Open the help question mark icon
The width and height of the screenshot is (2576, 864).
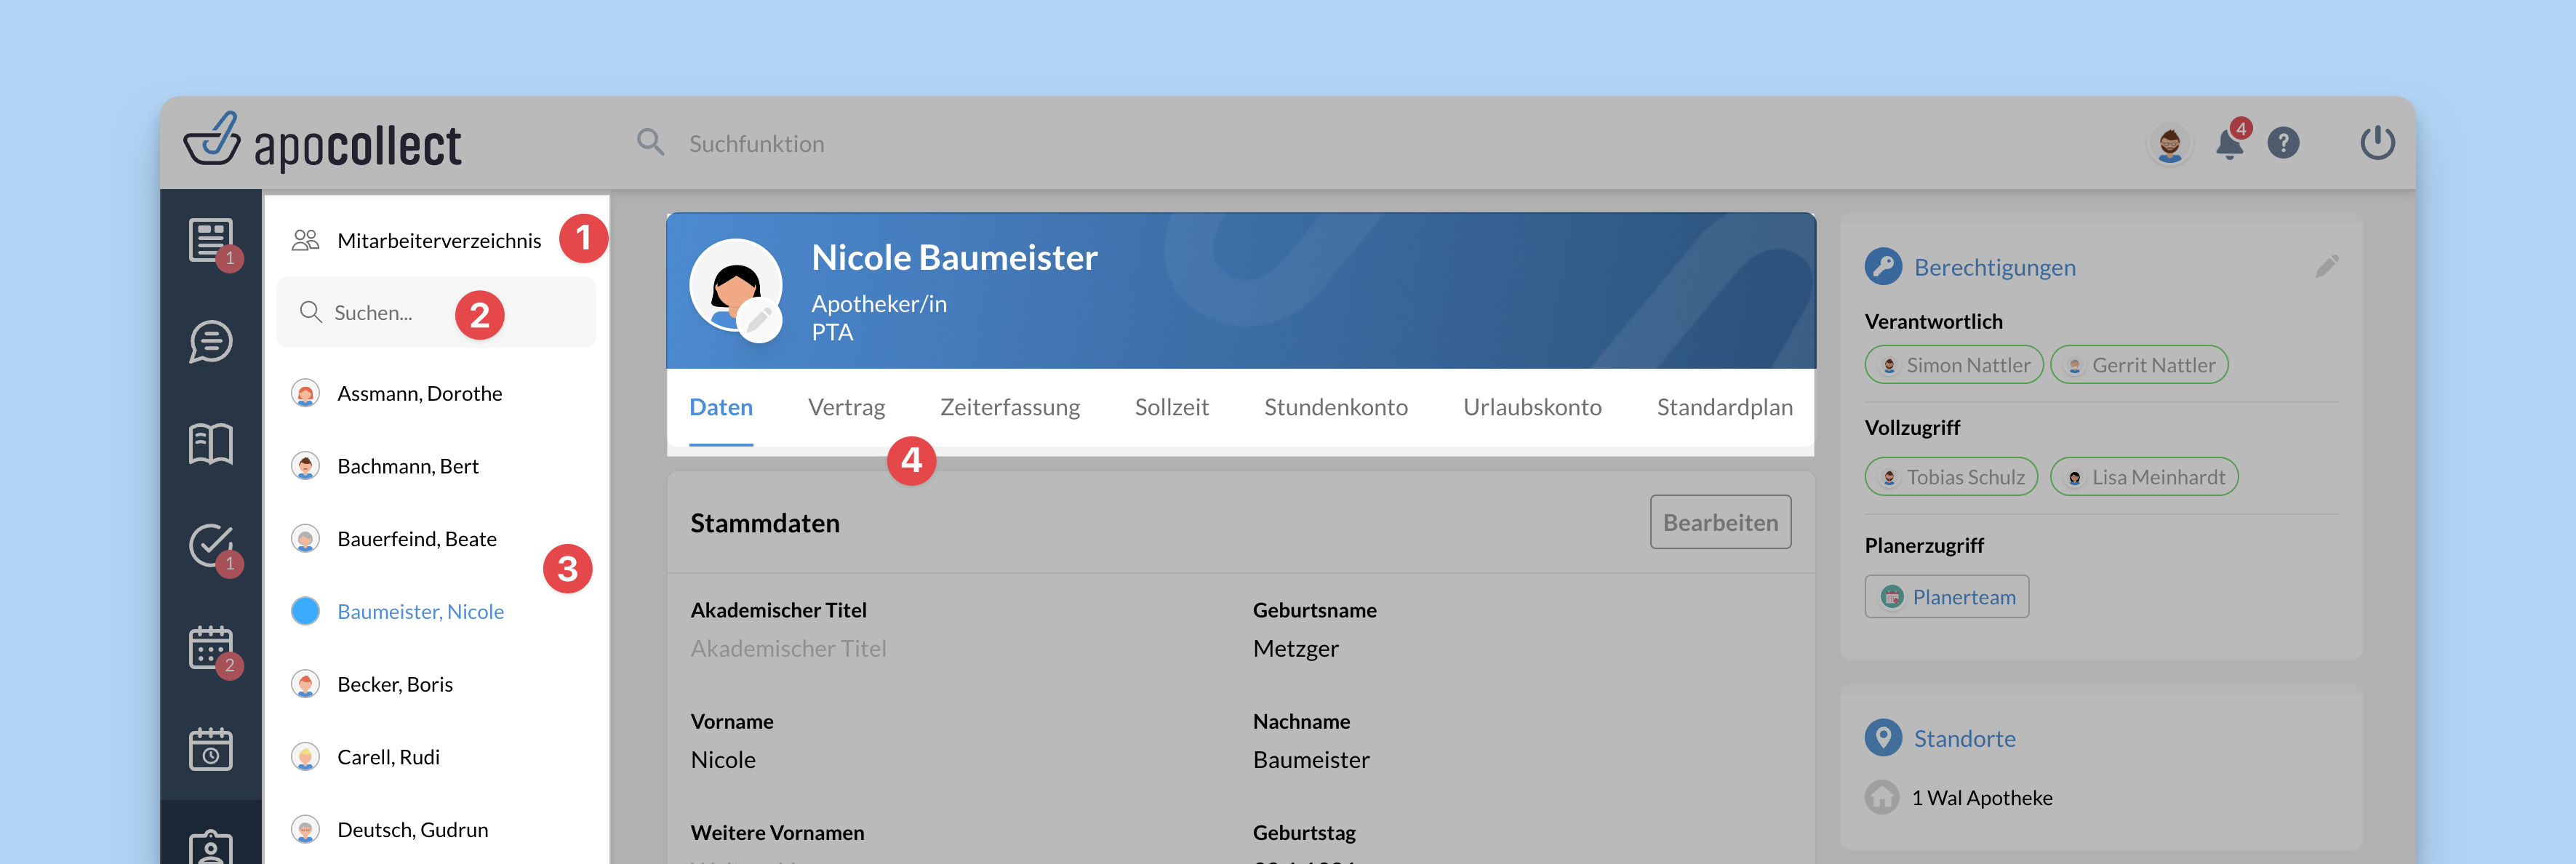[x=2283, y=144]
